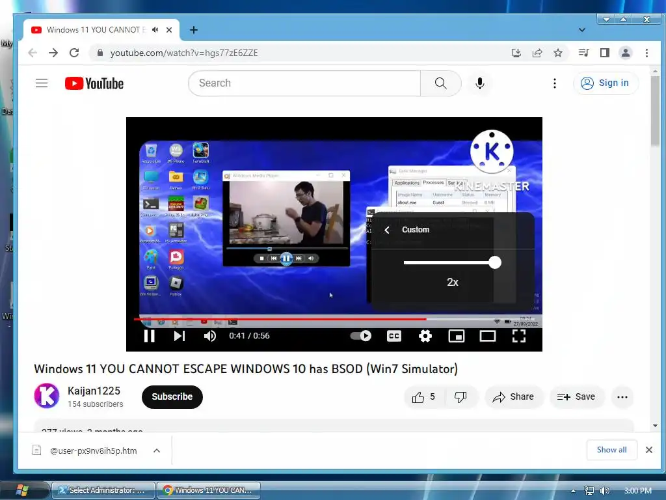
Task: Install app icon in address bar
Action: (x=516, y=53)
